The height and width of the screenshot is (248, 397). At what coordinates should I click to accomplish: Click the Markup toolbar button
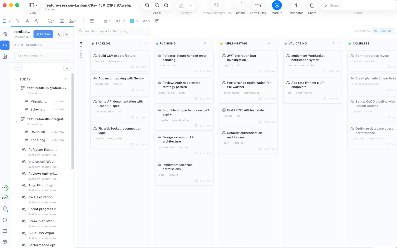coord(277,5)
